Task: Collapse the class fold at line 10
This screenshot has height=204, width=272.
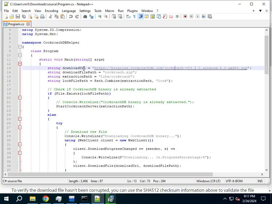Action: [20, 55]
